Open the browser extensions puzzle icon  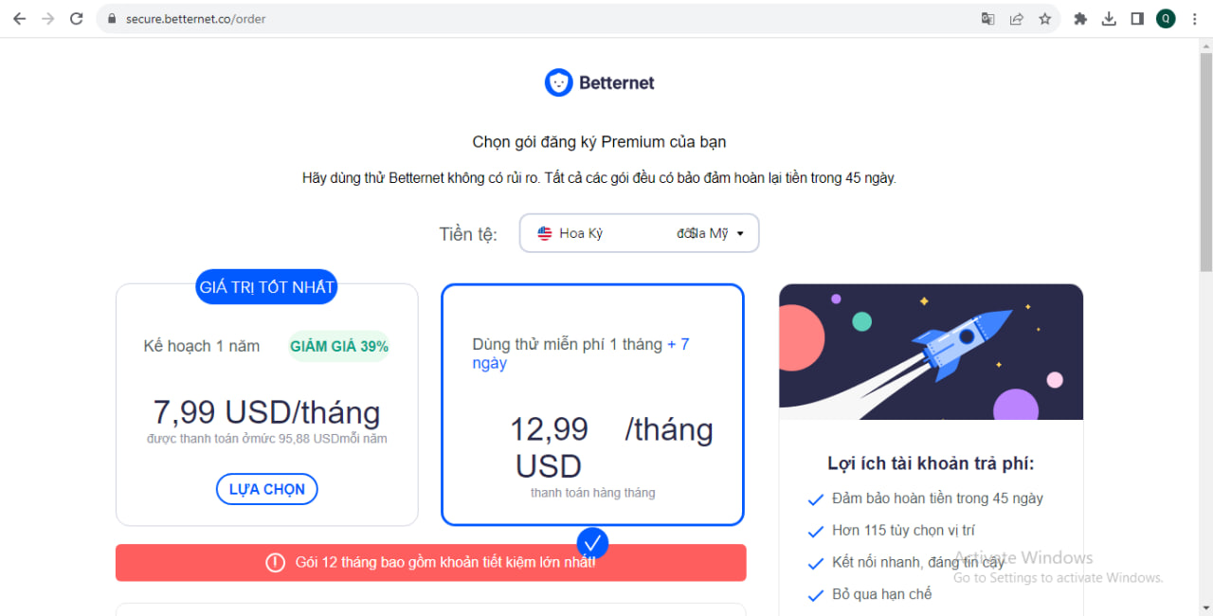pos(1080,19)
